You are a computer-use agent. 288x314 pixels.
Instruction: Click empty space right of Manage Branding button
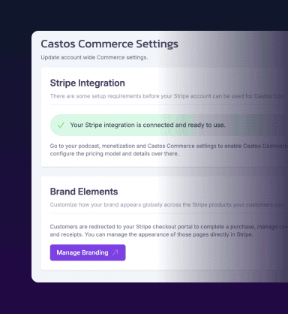(x=200, y=252)
